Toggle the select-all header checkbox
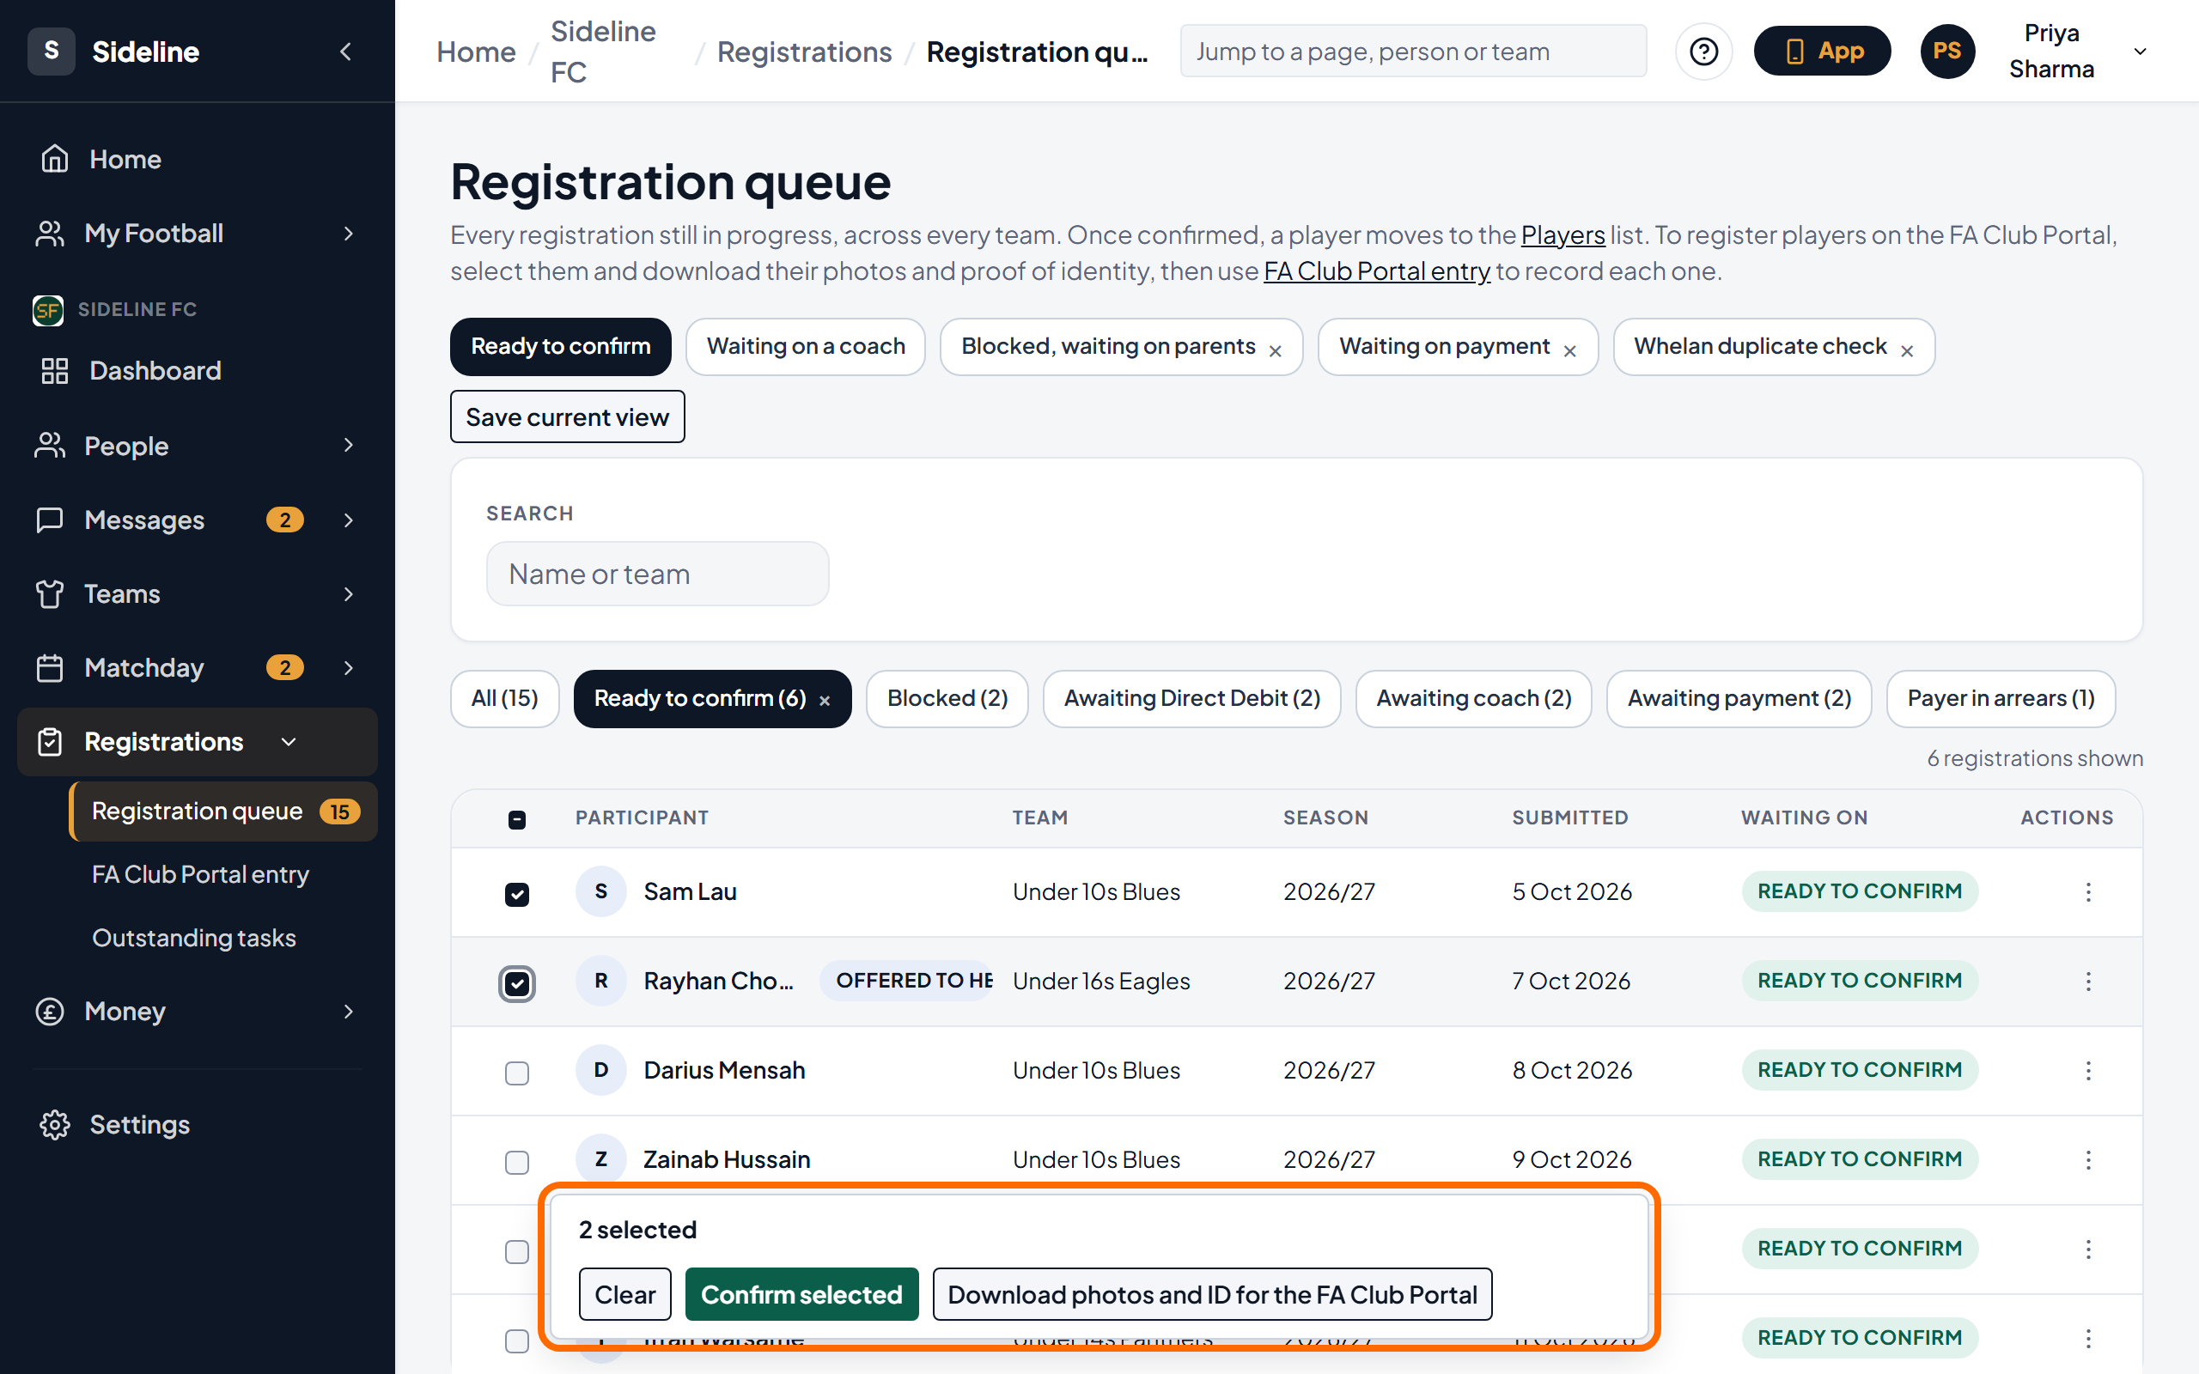The width and height of the screenshot is (2199, 1374). click(x=517, y=819)
